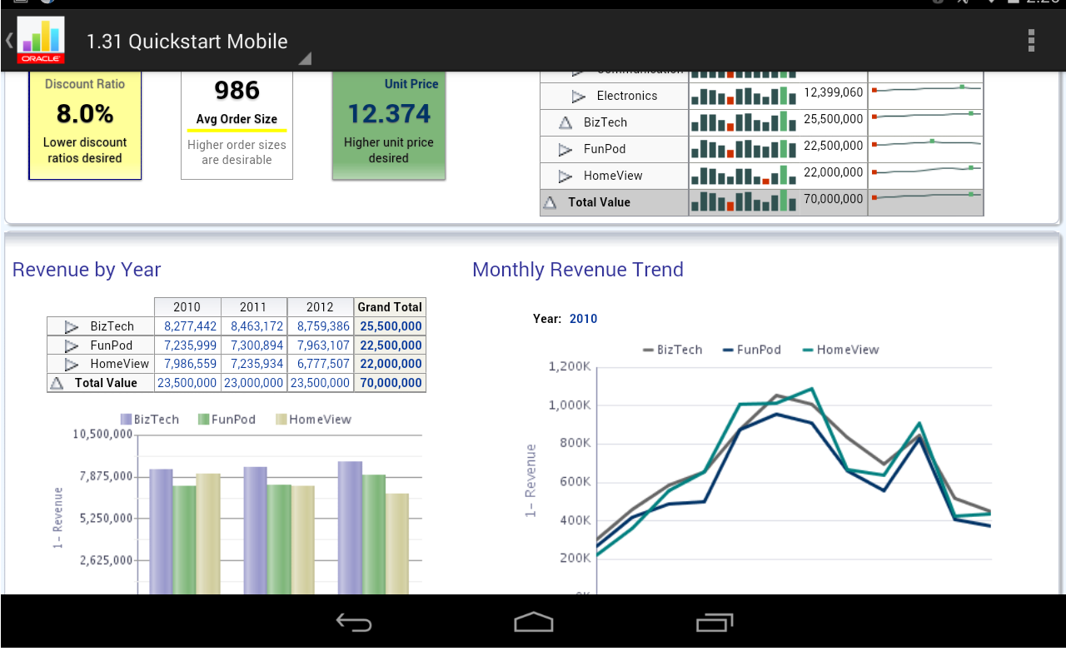Click BizTech's Grand Total link 25,500,000

[390, 326]
